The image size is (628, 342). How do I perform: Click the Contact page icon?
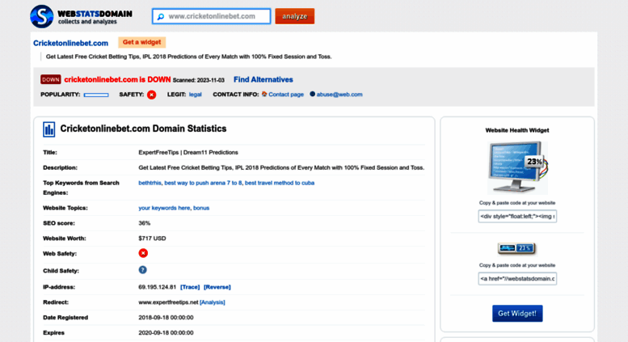click(264, 94)
